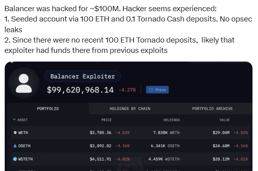Switch to the Portfolio tab
This screenshot has width=258, height=171.
(x=48, y=109)
